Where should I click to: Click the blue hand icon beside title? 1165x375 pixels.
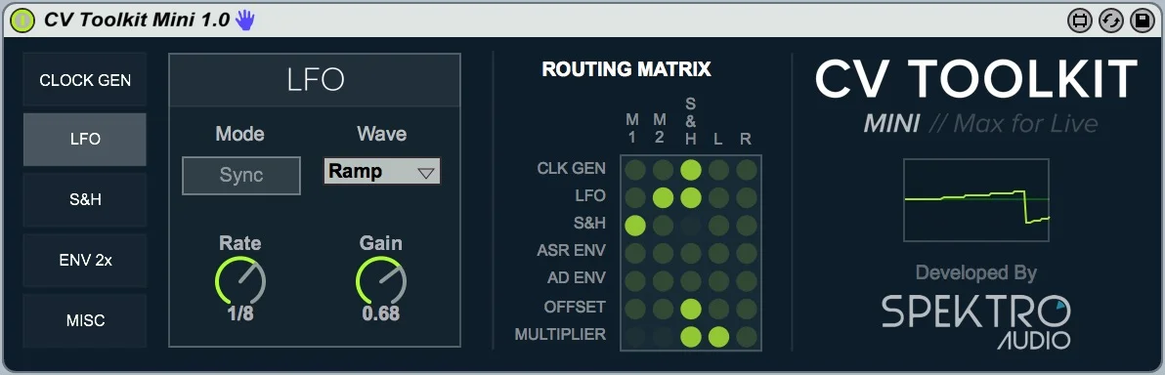[244, 21]
